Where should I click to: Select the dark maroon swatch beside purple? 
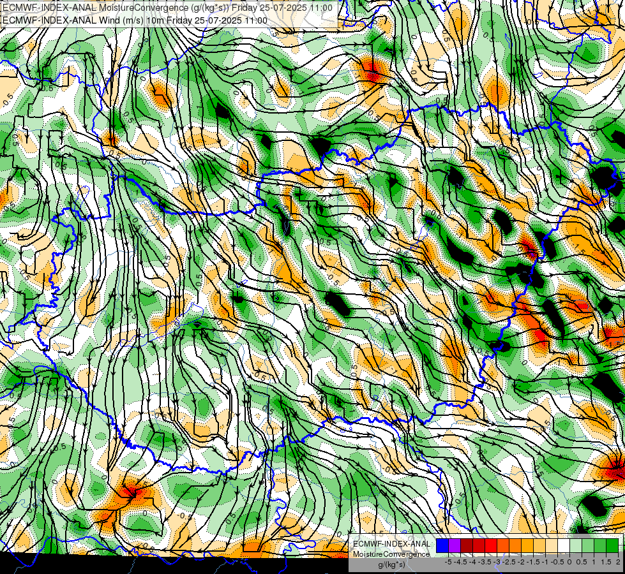(467, 545)
